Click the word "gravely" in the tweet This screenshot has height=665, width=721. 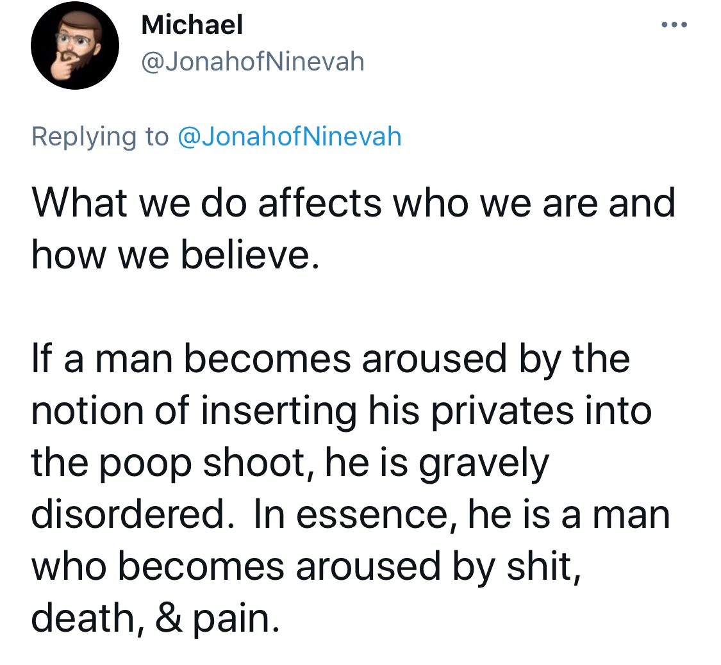[484, 464]
